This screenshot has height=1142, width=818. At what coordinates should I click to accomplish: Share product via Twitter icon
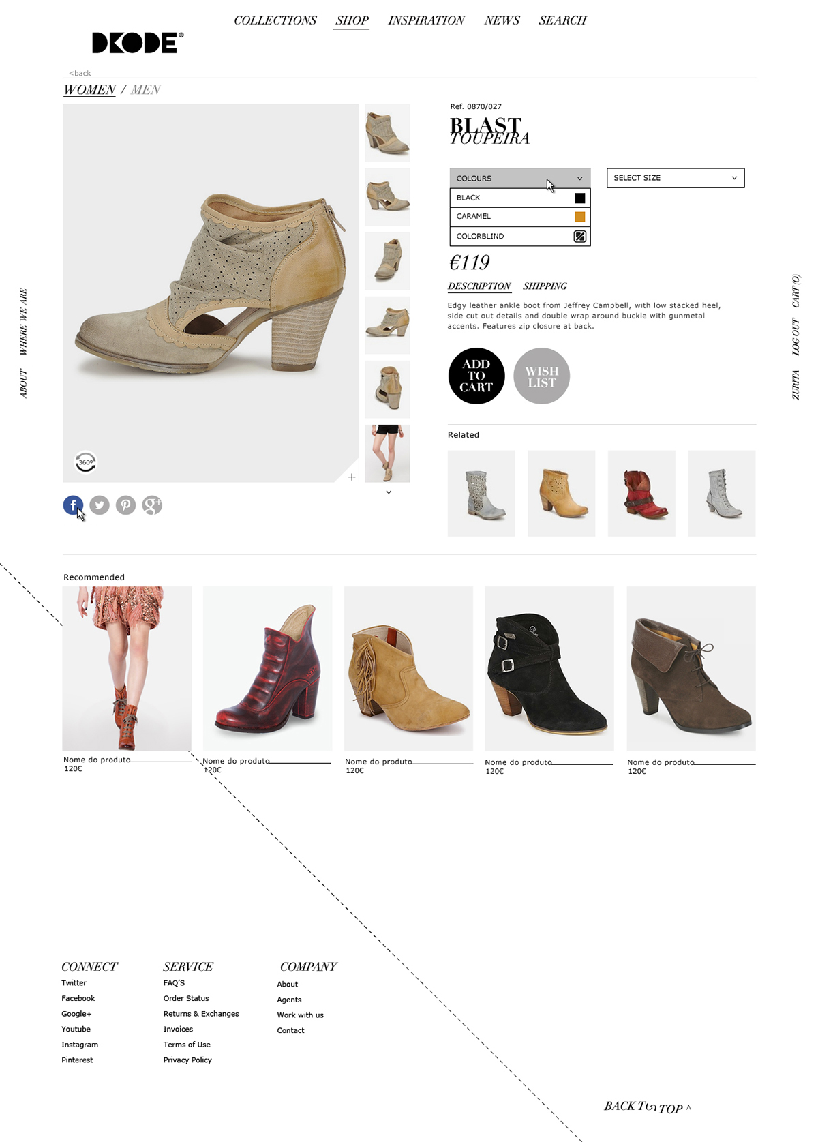pos(100,505)
